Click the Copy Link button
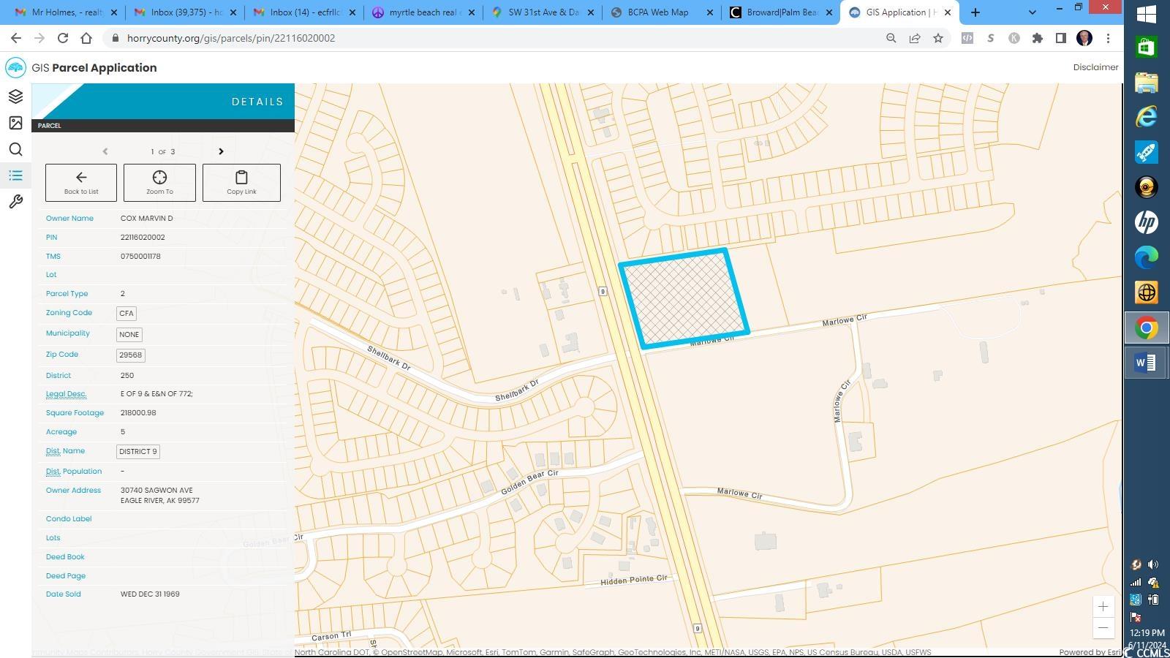1170x658 pixels. (x=241, y=182)
